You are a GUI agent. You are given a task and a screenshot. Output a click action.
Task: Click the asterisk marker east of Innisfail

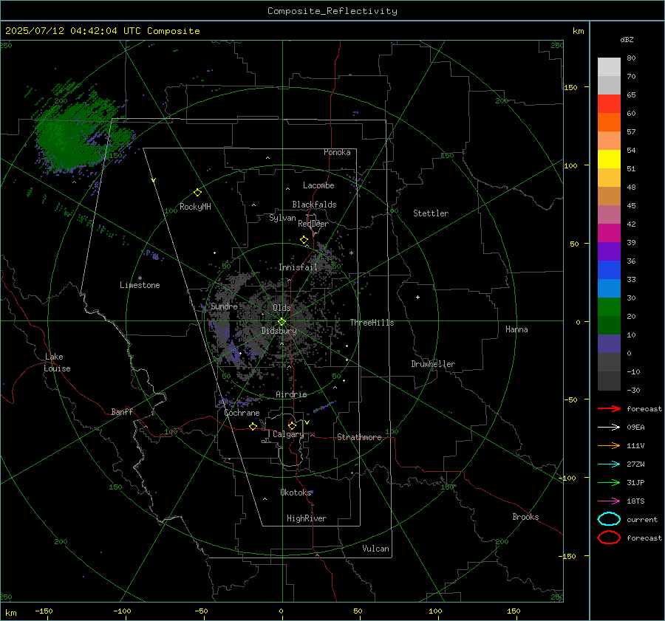pyautogui.click(x=352, y=253)
